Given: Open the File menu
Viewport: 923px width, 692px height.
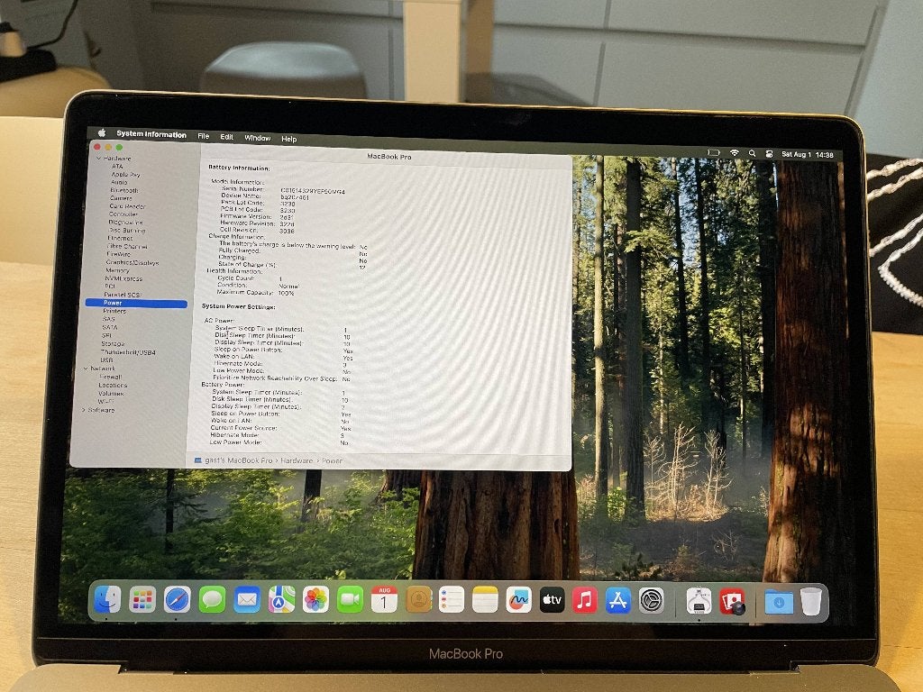Looking at the screenshot, I should [x=203, y=136].
